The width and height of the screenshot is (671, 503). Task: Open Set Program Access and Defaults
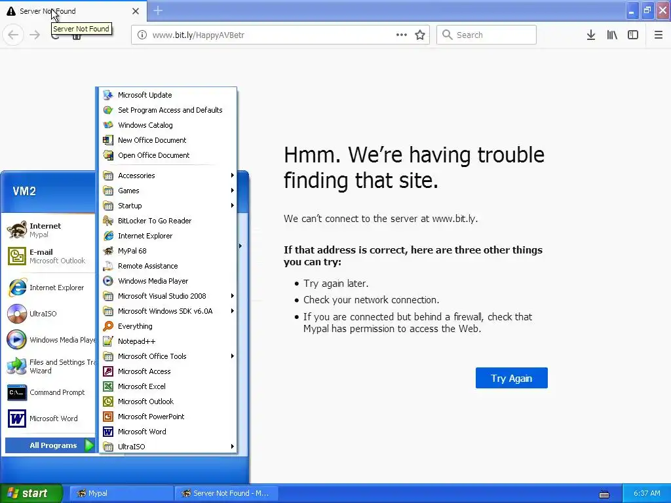pyautogui.click(x=168, y=110)
